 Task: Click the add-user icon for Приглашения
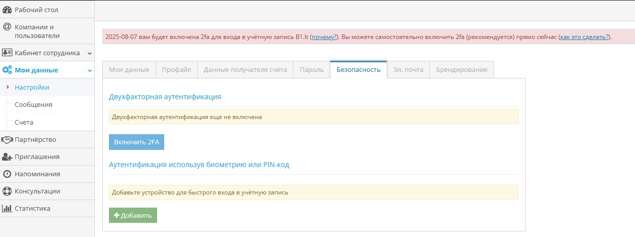pos(7,156)
